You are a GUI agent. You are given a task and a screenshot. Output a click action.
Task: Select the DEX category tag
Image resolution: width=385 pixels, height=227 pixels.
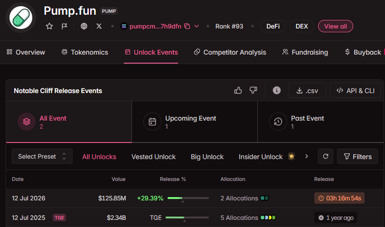(x=302, y=26)
